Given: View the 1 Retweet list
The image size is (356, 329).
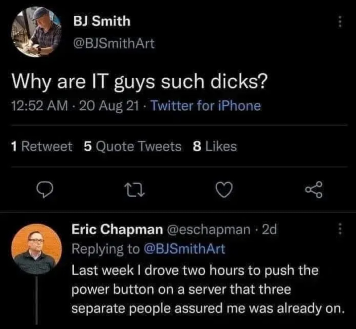Looking at the screenshot, I should (42, 146).
